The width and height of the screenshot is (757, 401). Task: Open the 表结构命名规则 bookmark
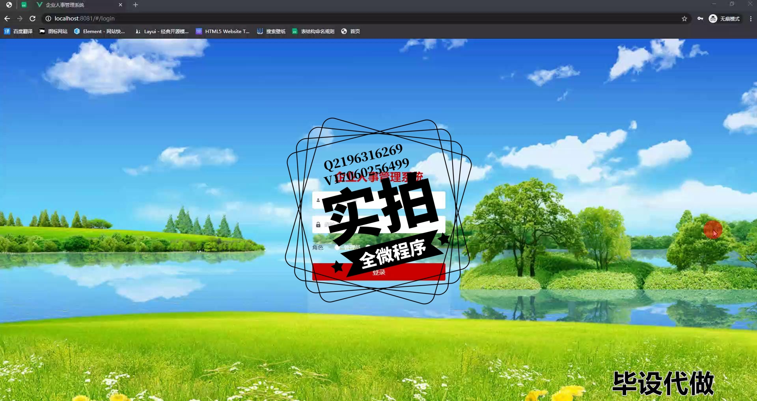click(313, 31)
